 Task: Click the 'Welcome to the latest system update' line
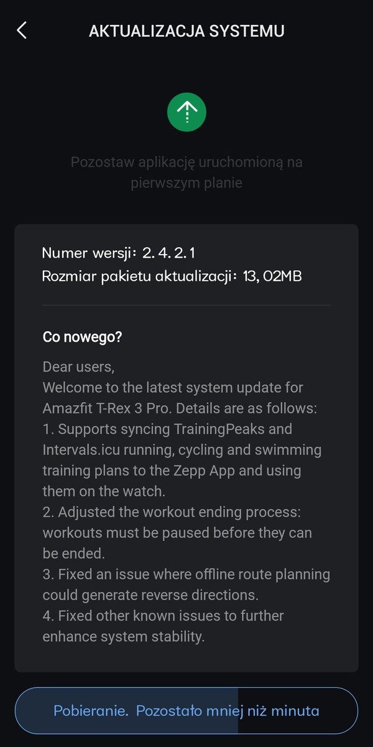click(x=173, y=387)
